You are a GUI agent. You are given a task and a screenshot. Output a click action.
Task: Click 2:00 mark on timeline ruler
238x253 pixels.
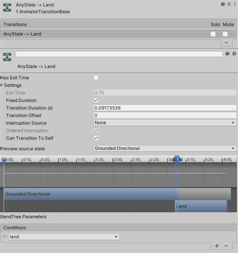[117, 160]
